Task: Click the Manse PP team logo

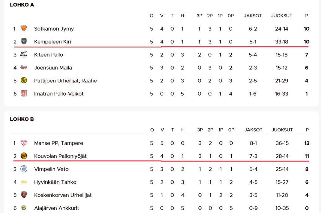Action: [24, 143]
